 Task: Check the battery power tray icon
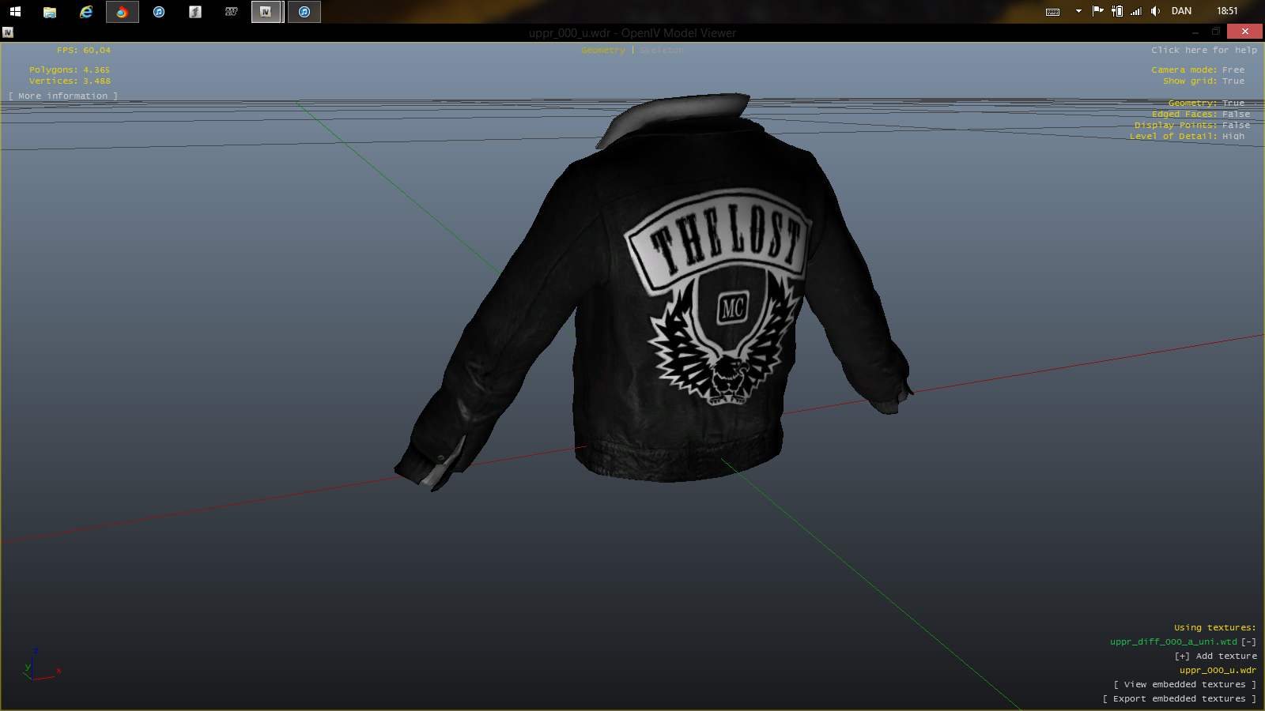coord(1117,11)
